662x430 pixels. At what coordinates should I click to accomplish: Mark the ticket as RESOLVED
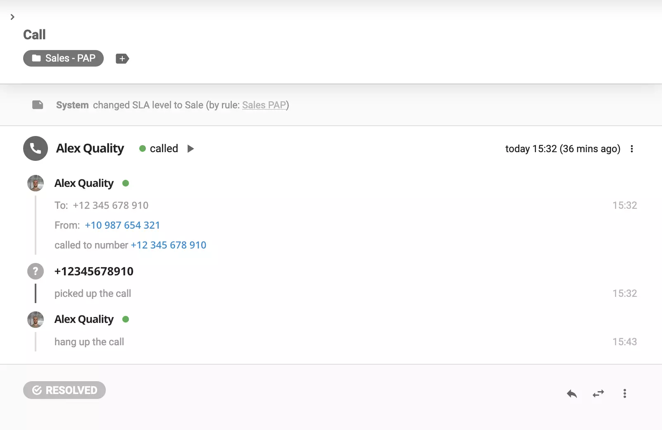(x=64, y=389)
